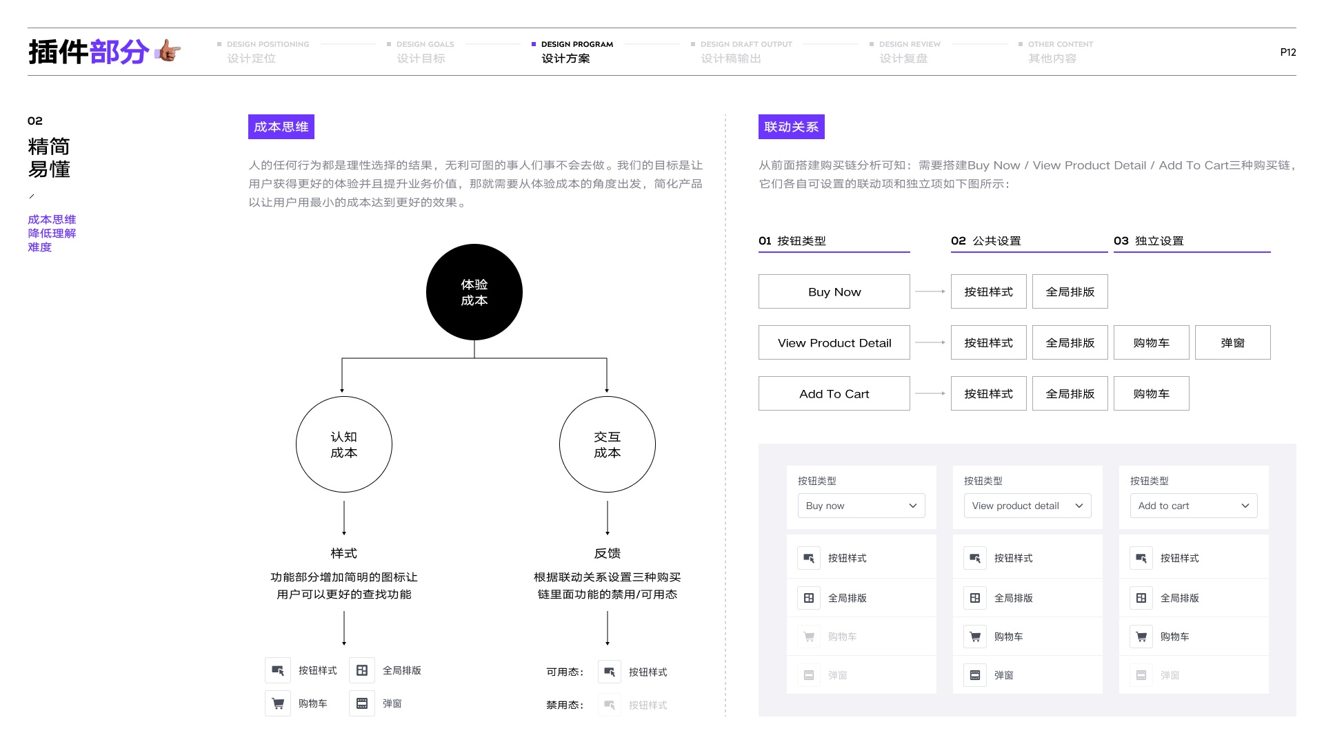Click the 按钮样式 icon in Buy now panel
This screenshot has width=1324, height=744.
809,558
